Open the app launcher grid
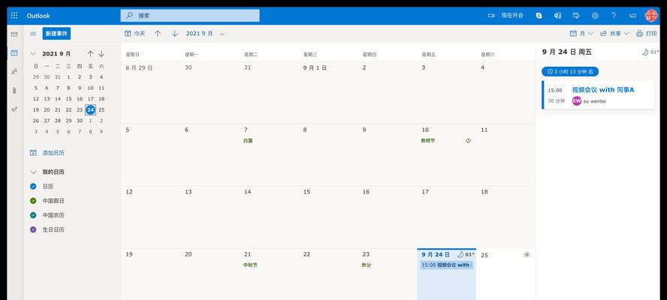This screenshot has height=300, width=667. (x=14, y=16)
